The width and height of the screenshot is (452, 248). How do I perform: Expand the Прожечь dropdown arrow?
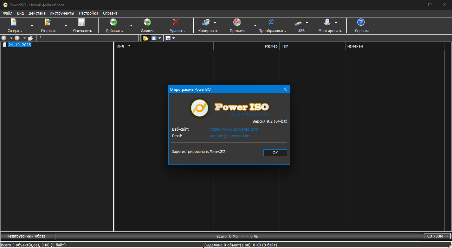click(255, 26)
